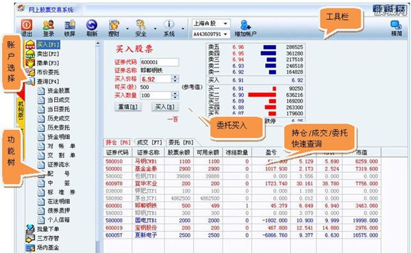Open 资金股票 query item
Viewport: 411px width, 253px height.
pos(58,91)
